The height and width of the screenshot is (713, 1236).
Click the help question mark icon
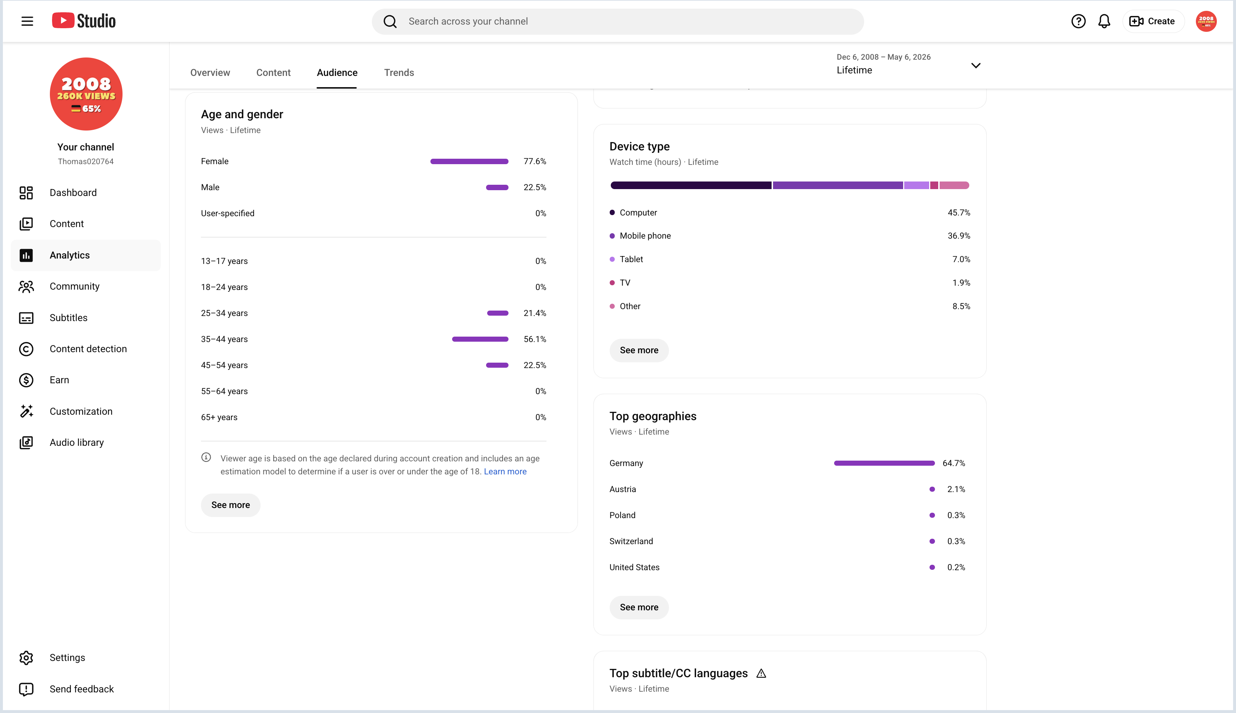click(1078, 21)
